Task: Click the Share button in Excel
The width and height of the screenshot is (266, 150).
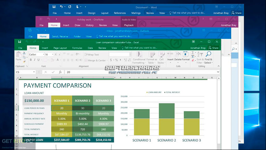Action: click(213, 48)
